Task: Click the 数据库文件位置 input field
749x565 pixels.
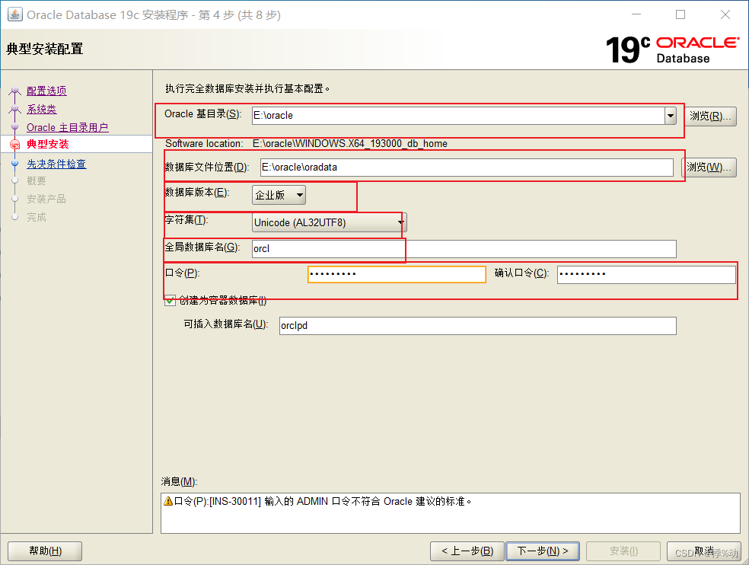Action: click(467, 168)
